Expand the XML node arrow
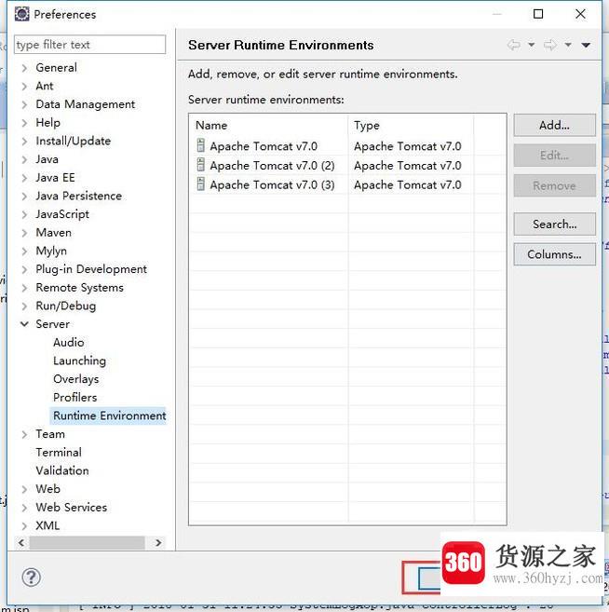The image size is (609, 612). coord(24,526)
